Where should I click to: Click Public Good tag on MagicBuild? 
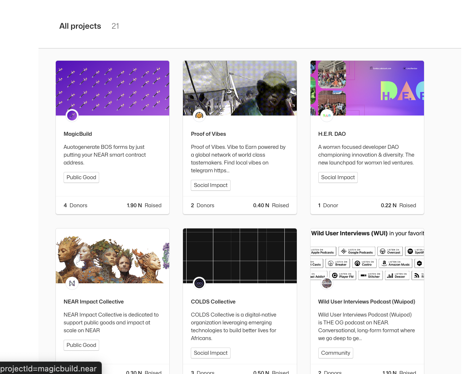[x=81, y=178]
